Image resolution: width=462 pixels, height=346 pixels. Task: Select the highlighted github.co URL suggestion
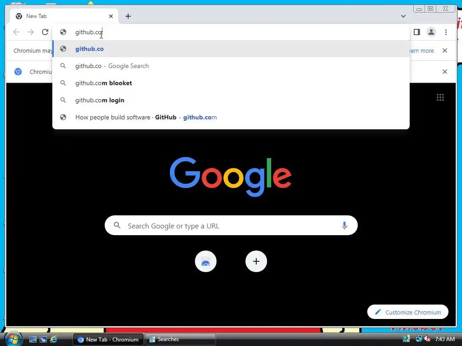pos(231,49)
